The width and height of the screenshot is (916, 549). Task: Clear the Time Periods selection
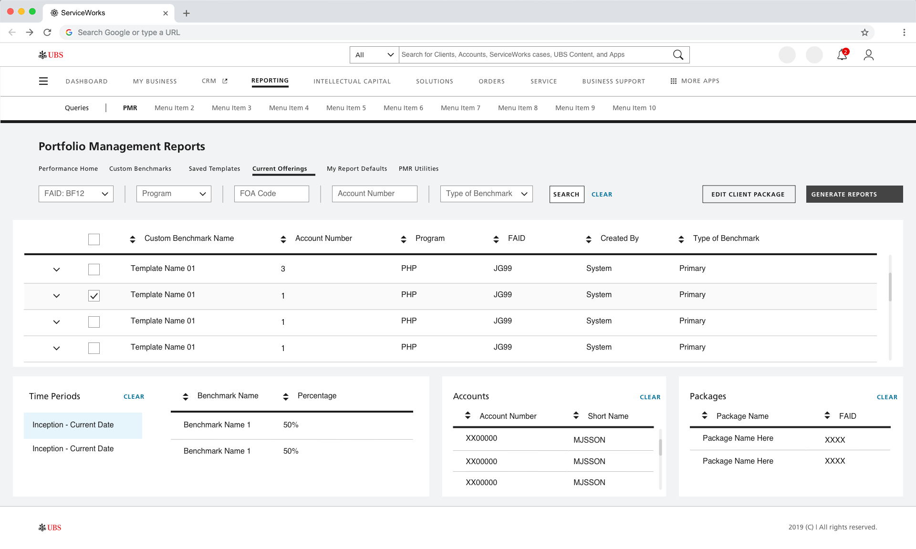tap(134, 397)
